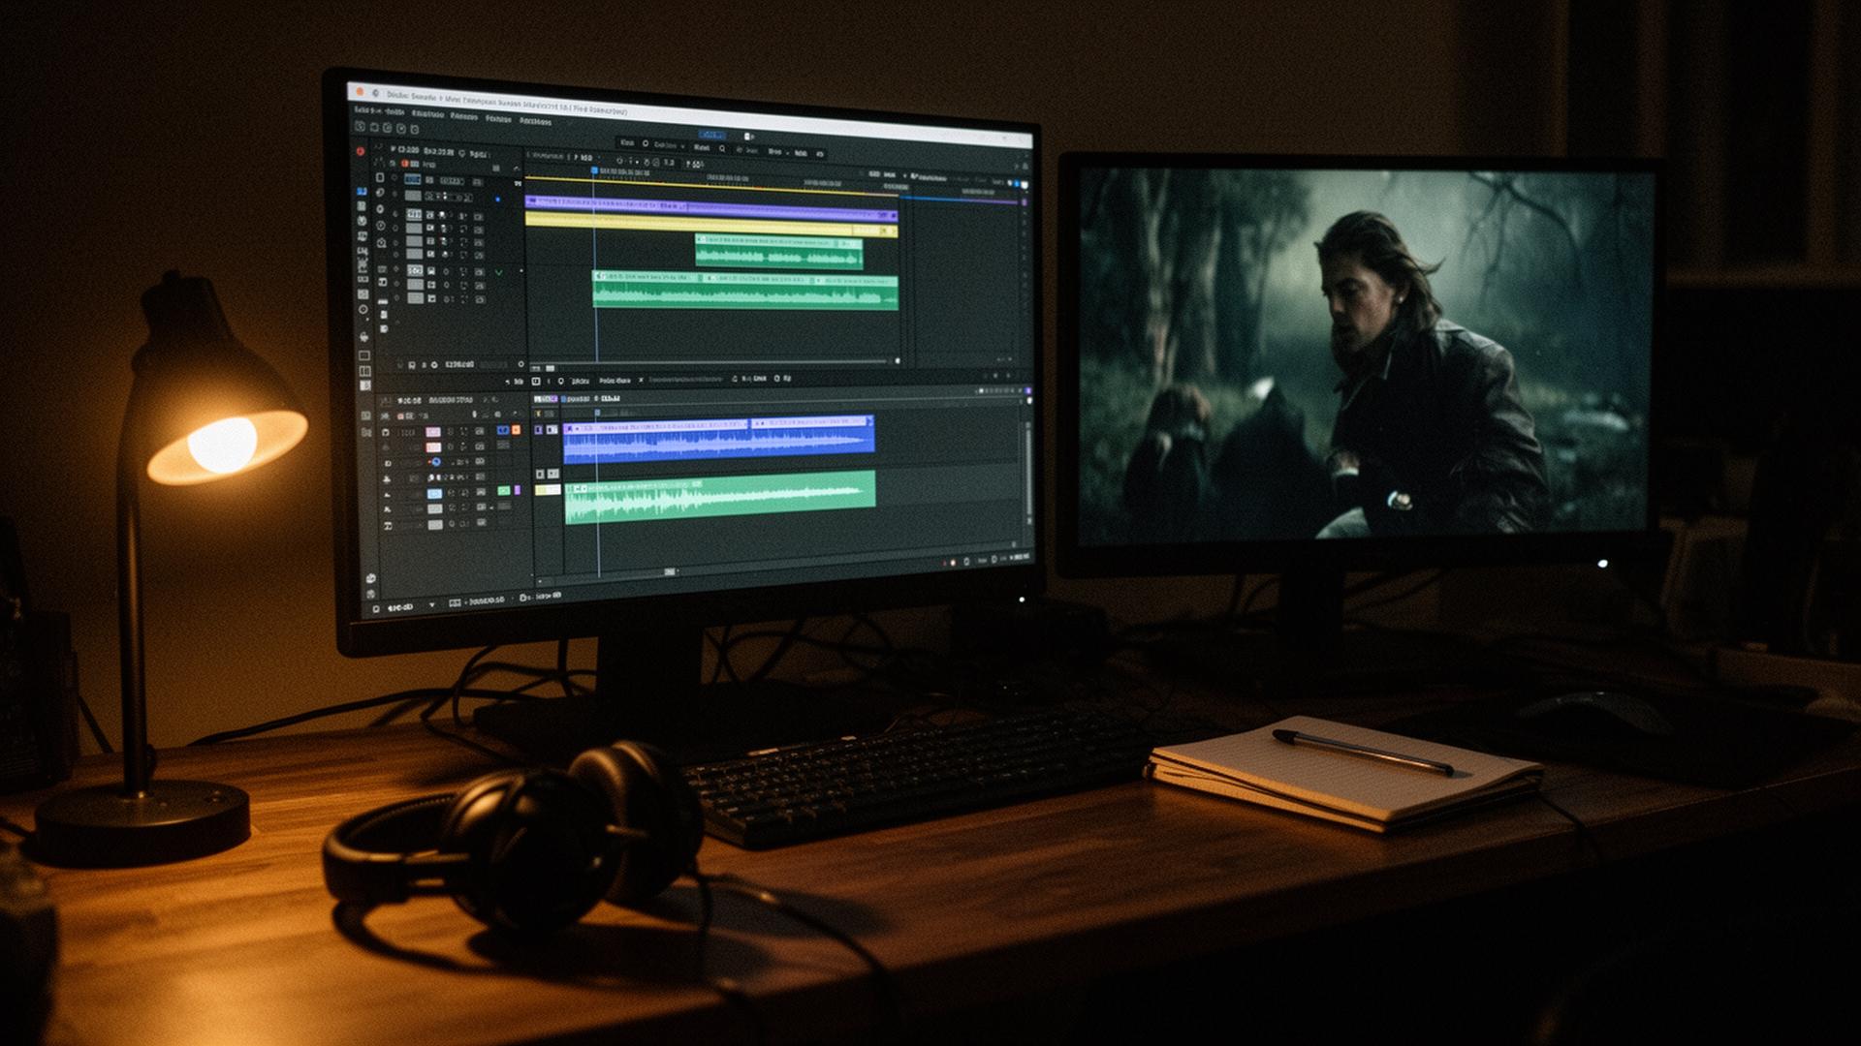Click the horizontal scroll thumb under lower timeline
The image size is (1861, 1046).
point(670,572)
